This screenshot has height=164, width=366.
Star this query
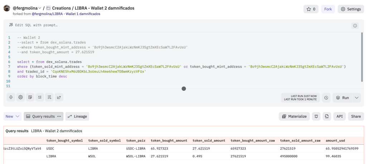[x=311, y=9]
